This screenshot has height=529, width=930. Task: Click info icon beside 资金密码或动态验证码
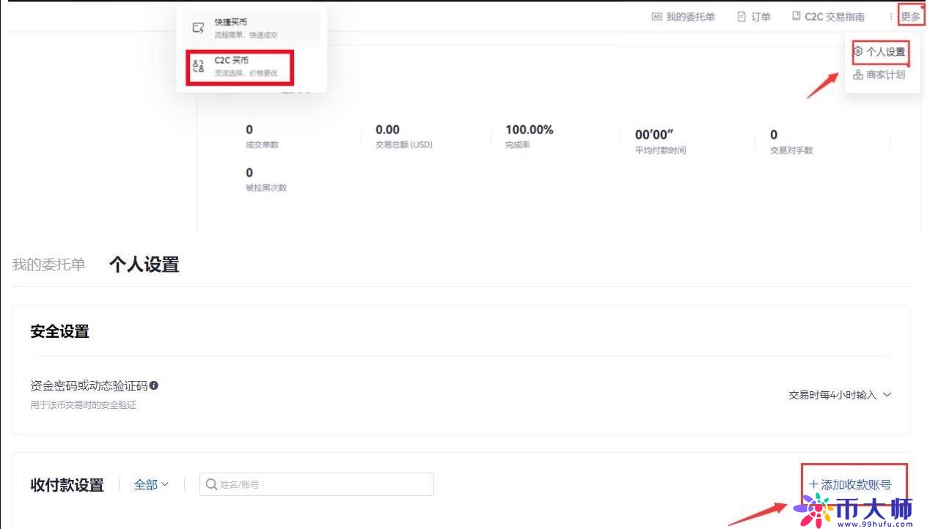154,385
